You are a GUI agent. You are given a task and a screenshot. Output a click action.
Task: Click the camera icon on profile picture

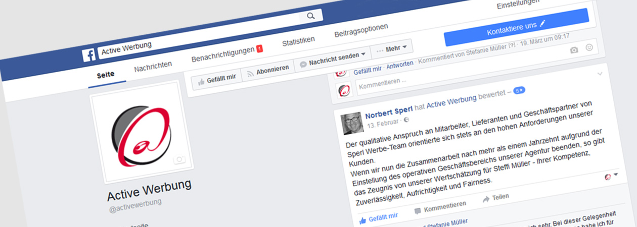[x=178, y=159]
